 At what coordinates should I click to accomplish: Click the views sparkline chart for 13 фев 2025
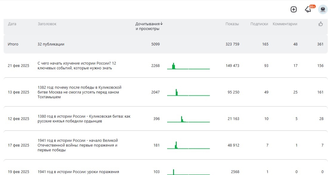point(188,92)
